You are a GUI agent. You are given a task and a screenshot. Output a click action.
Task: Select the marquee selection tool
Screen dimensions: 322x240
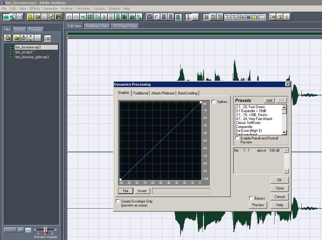pyautogui.click(x=195, y=17)
